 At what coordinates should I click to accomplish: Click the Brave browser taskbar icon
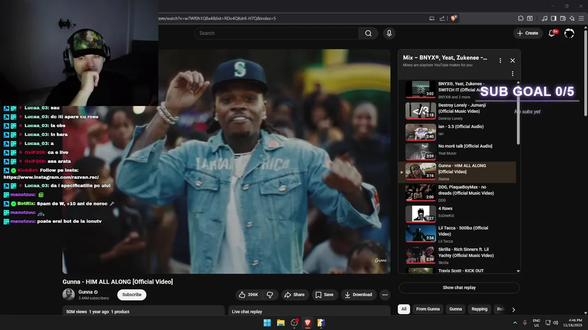click(308, 323)
